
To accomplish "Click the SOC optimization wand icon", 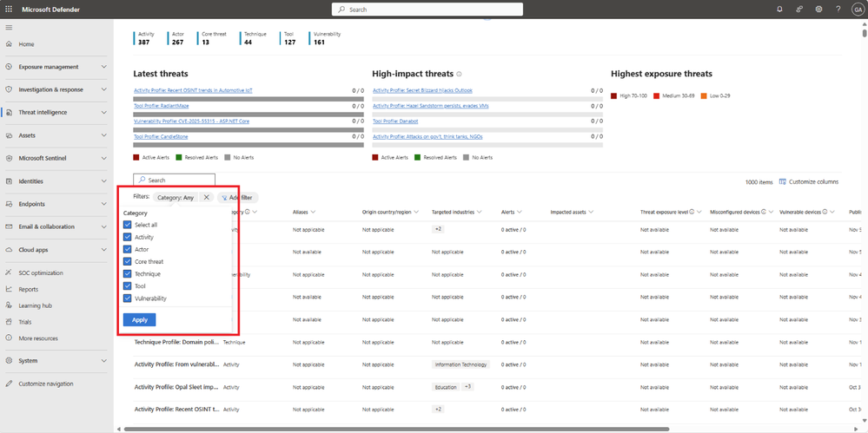I will [9, 272].
